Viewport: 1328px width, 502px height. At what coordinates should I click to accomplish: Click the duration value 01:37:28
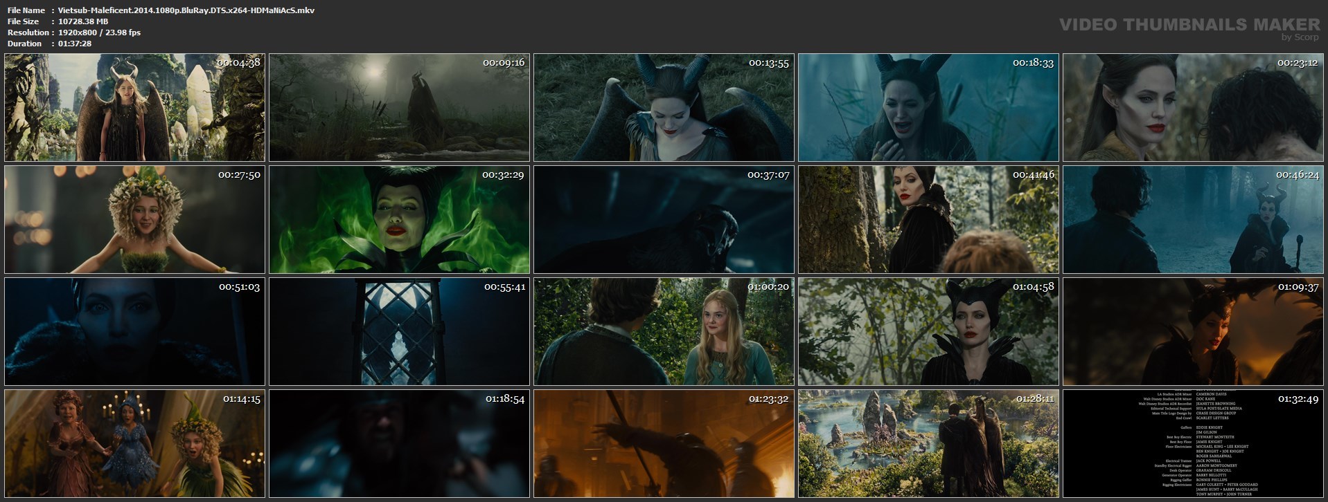tap(75, 44)
